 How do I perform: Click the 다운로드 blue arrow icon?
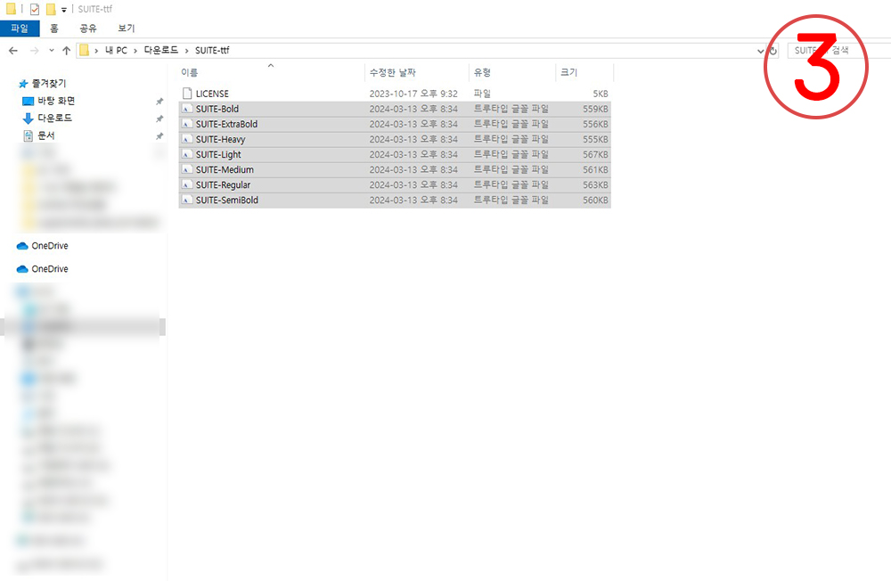(28, 119)
